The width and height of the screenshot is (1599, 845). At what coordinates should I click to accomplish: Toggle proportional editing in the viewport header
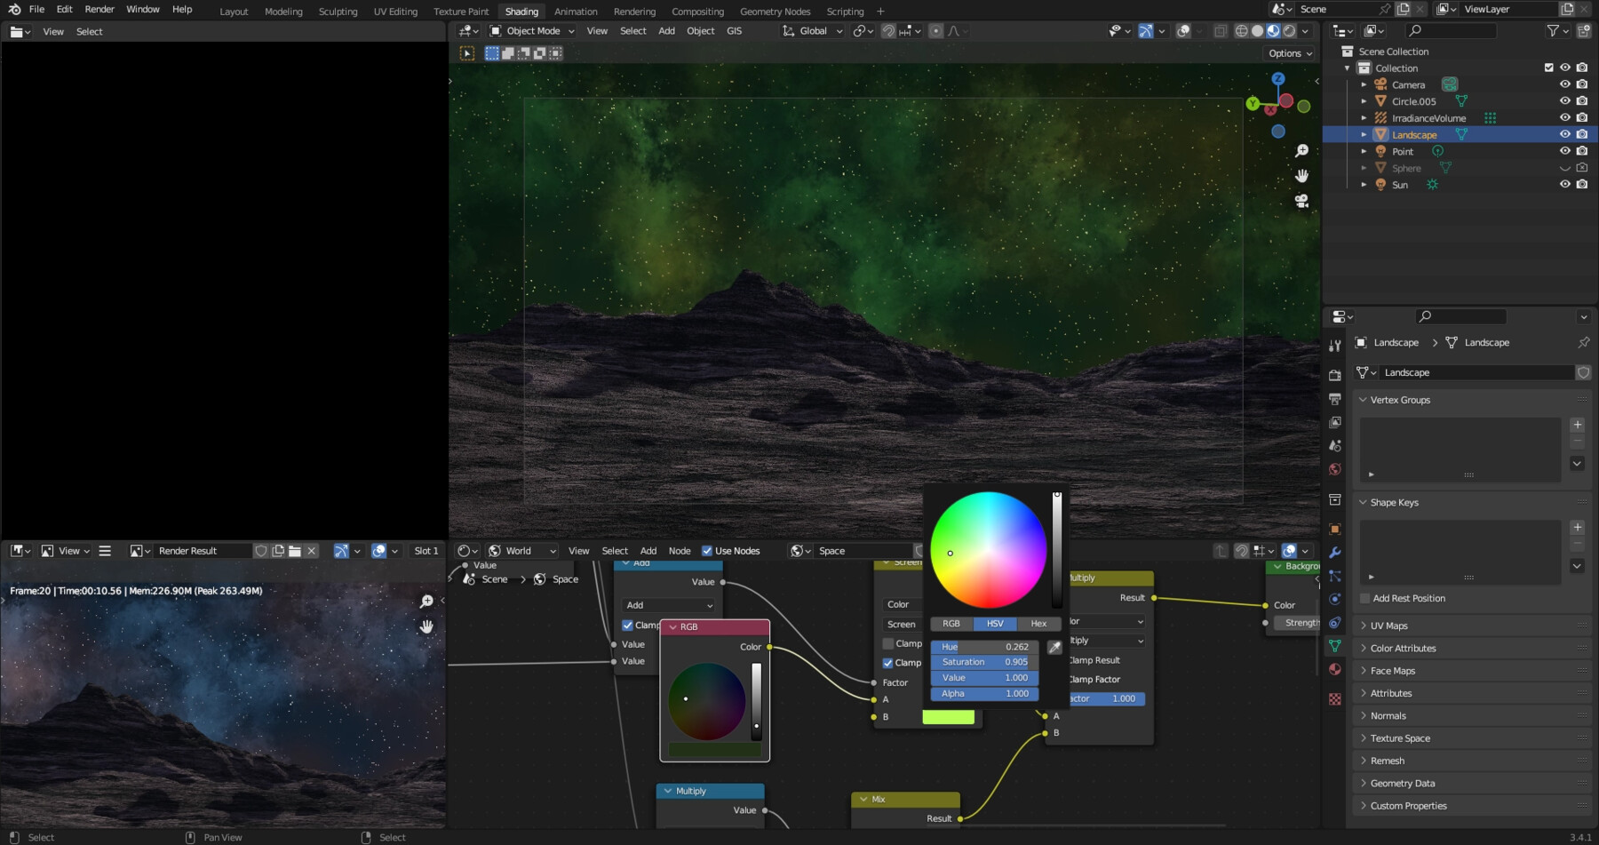pyautogui.click(x=935, y=31)
